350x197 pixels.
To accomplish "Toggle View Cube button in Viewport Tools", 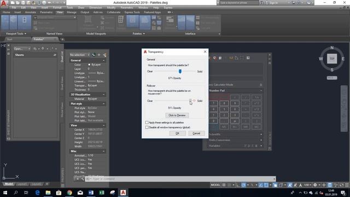I will click(13, 22).
